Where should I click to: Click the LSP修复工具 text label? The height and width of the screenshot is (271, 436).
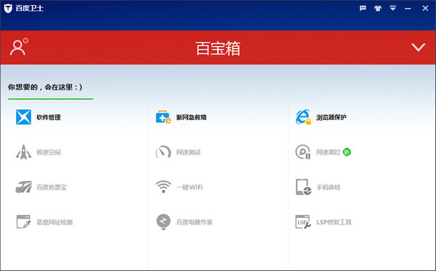pos(334,222)
